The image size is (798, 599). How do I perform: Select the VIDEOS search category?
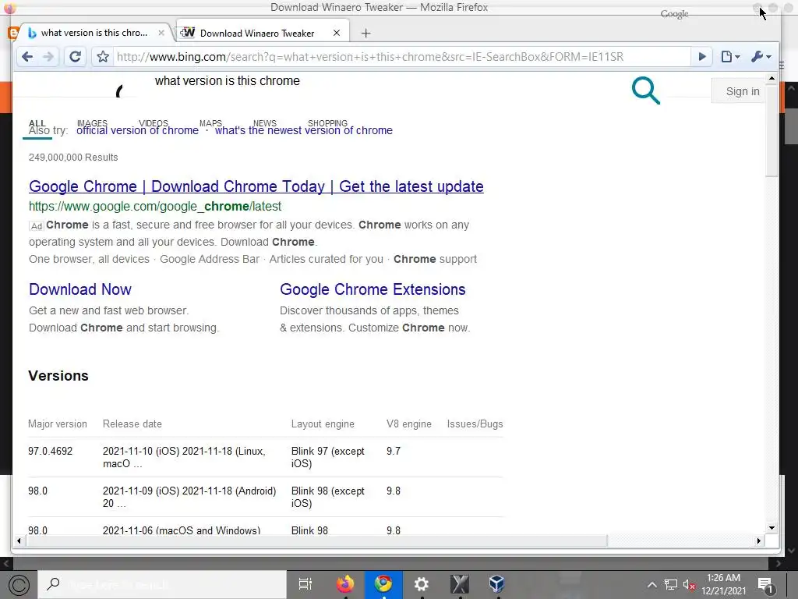(154, 123)
